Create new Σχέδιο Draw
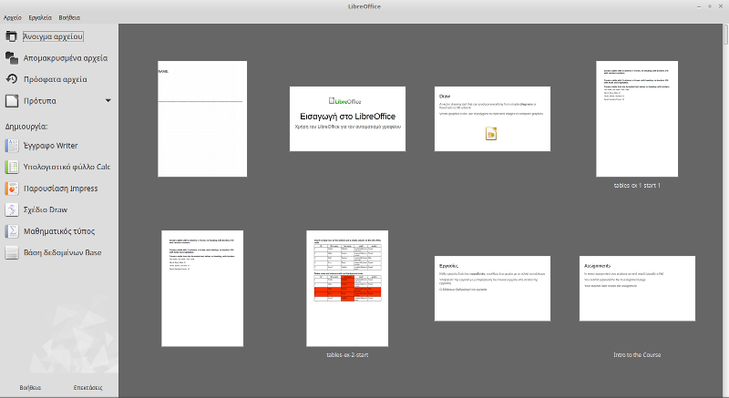This screenshot has width=729, height=398. 46,209
